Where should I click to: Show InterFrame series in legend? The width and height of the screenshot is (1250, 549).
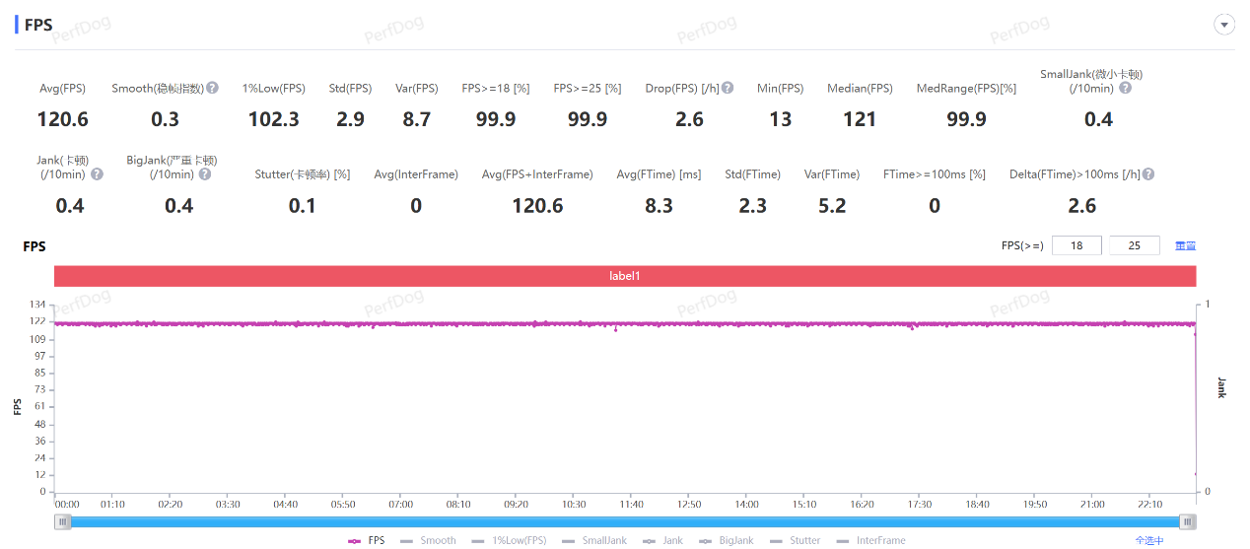(x=870, y=540)
